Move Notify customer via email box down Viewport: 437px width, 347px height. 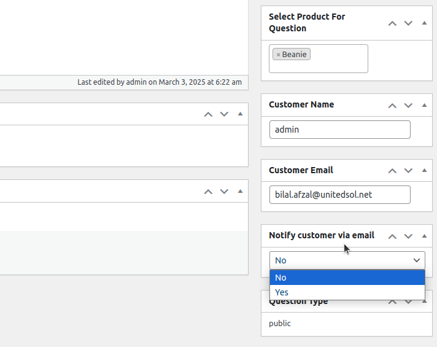pyautogui.click(x=408, y=236)
